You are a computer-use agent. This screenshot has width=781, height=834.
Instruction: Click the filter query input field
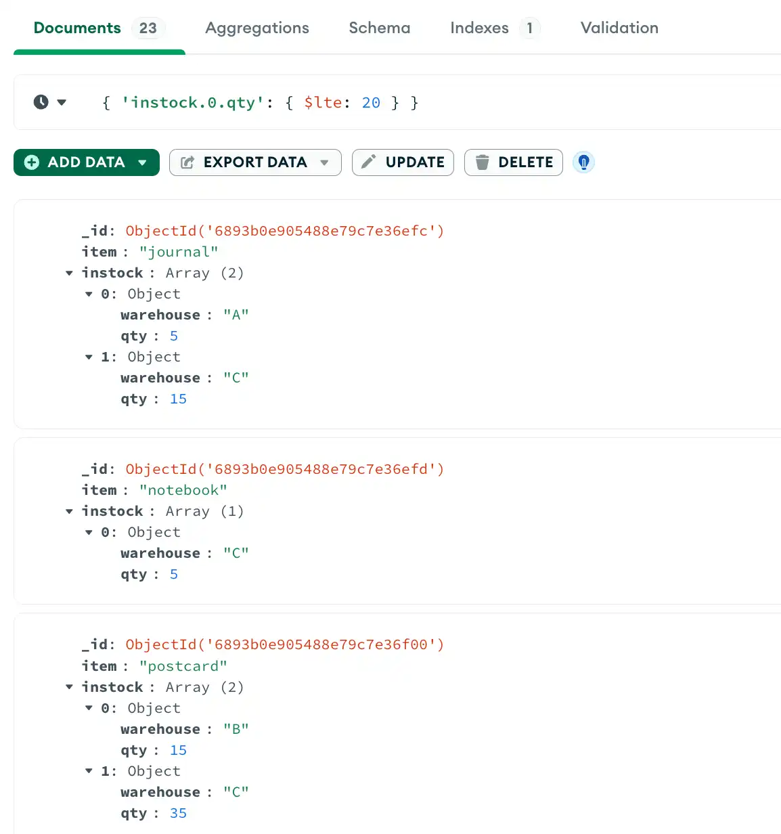(x=271, y=102)
